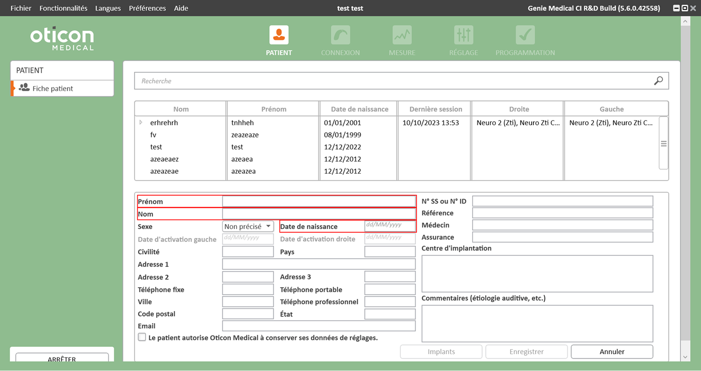Open the Préférences menu

(147, 8)
